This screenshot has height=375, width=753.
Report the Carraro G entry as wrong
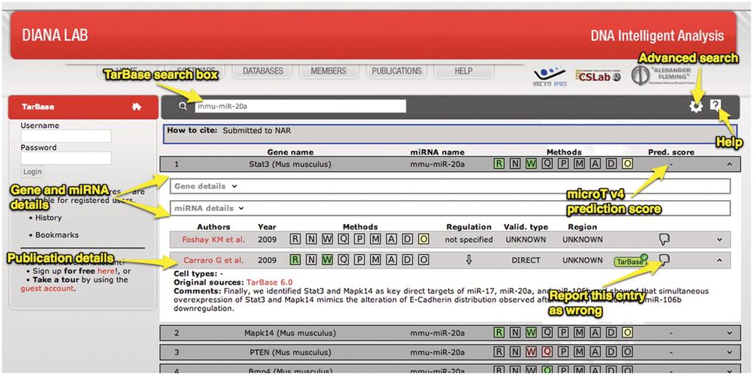click(x=665, y=260)
